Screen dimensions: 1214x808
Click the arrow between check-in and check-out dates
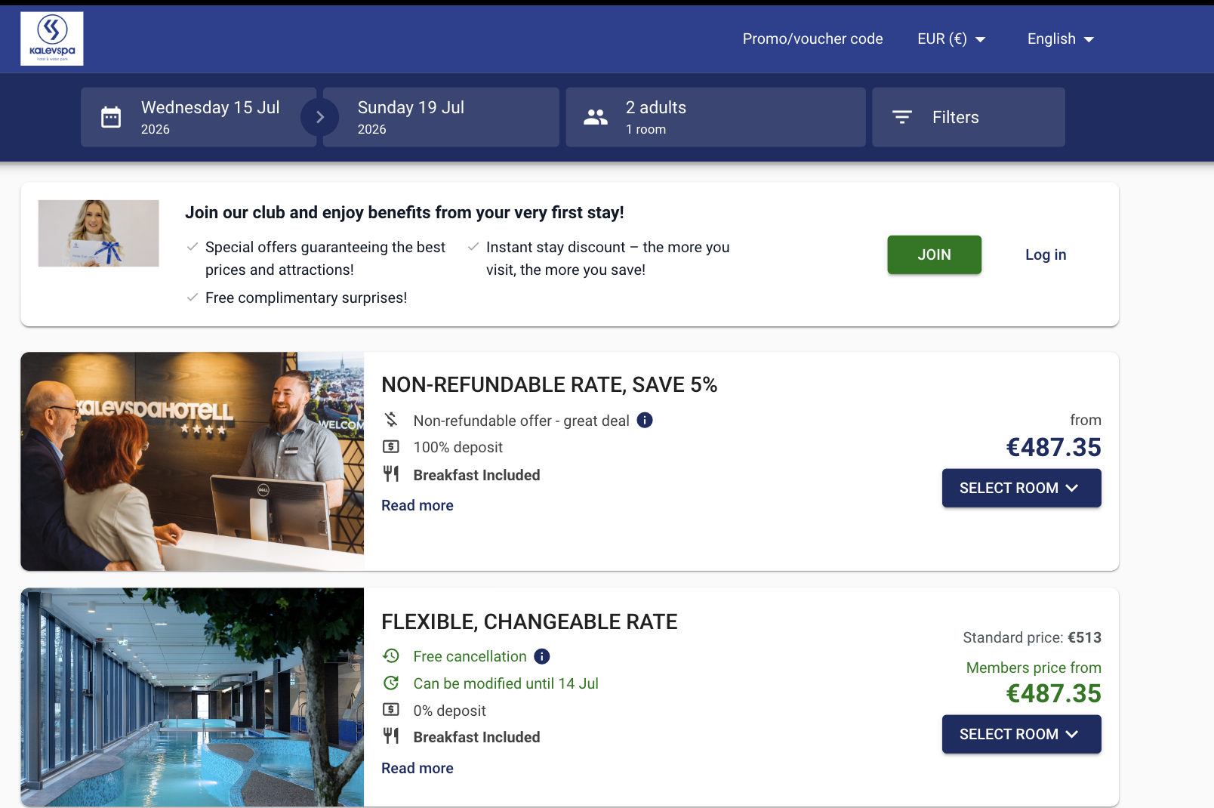click(319, 117)
